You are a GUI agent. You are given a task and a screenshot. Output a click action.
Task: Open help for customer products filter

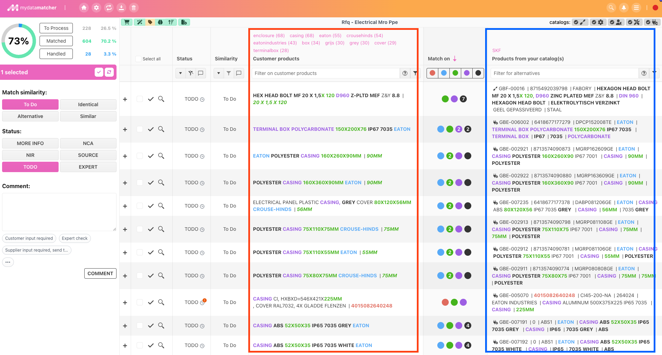tap(405, 73)
